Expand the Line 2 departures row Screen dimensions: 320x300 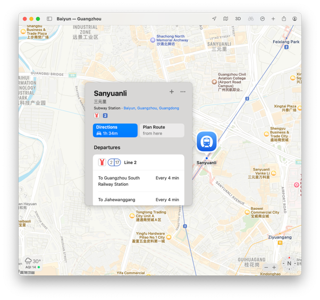(139, 162)
